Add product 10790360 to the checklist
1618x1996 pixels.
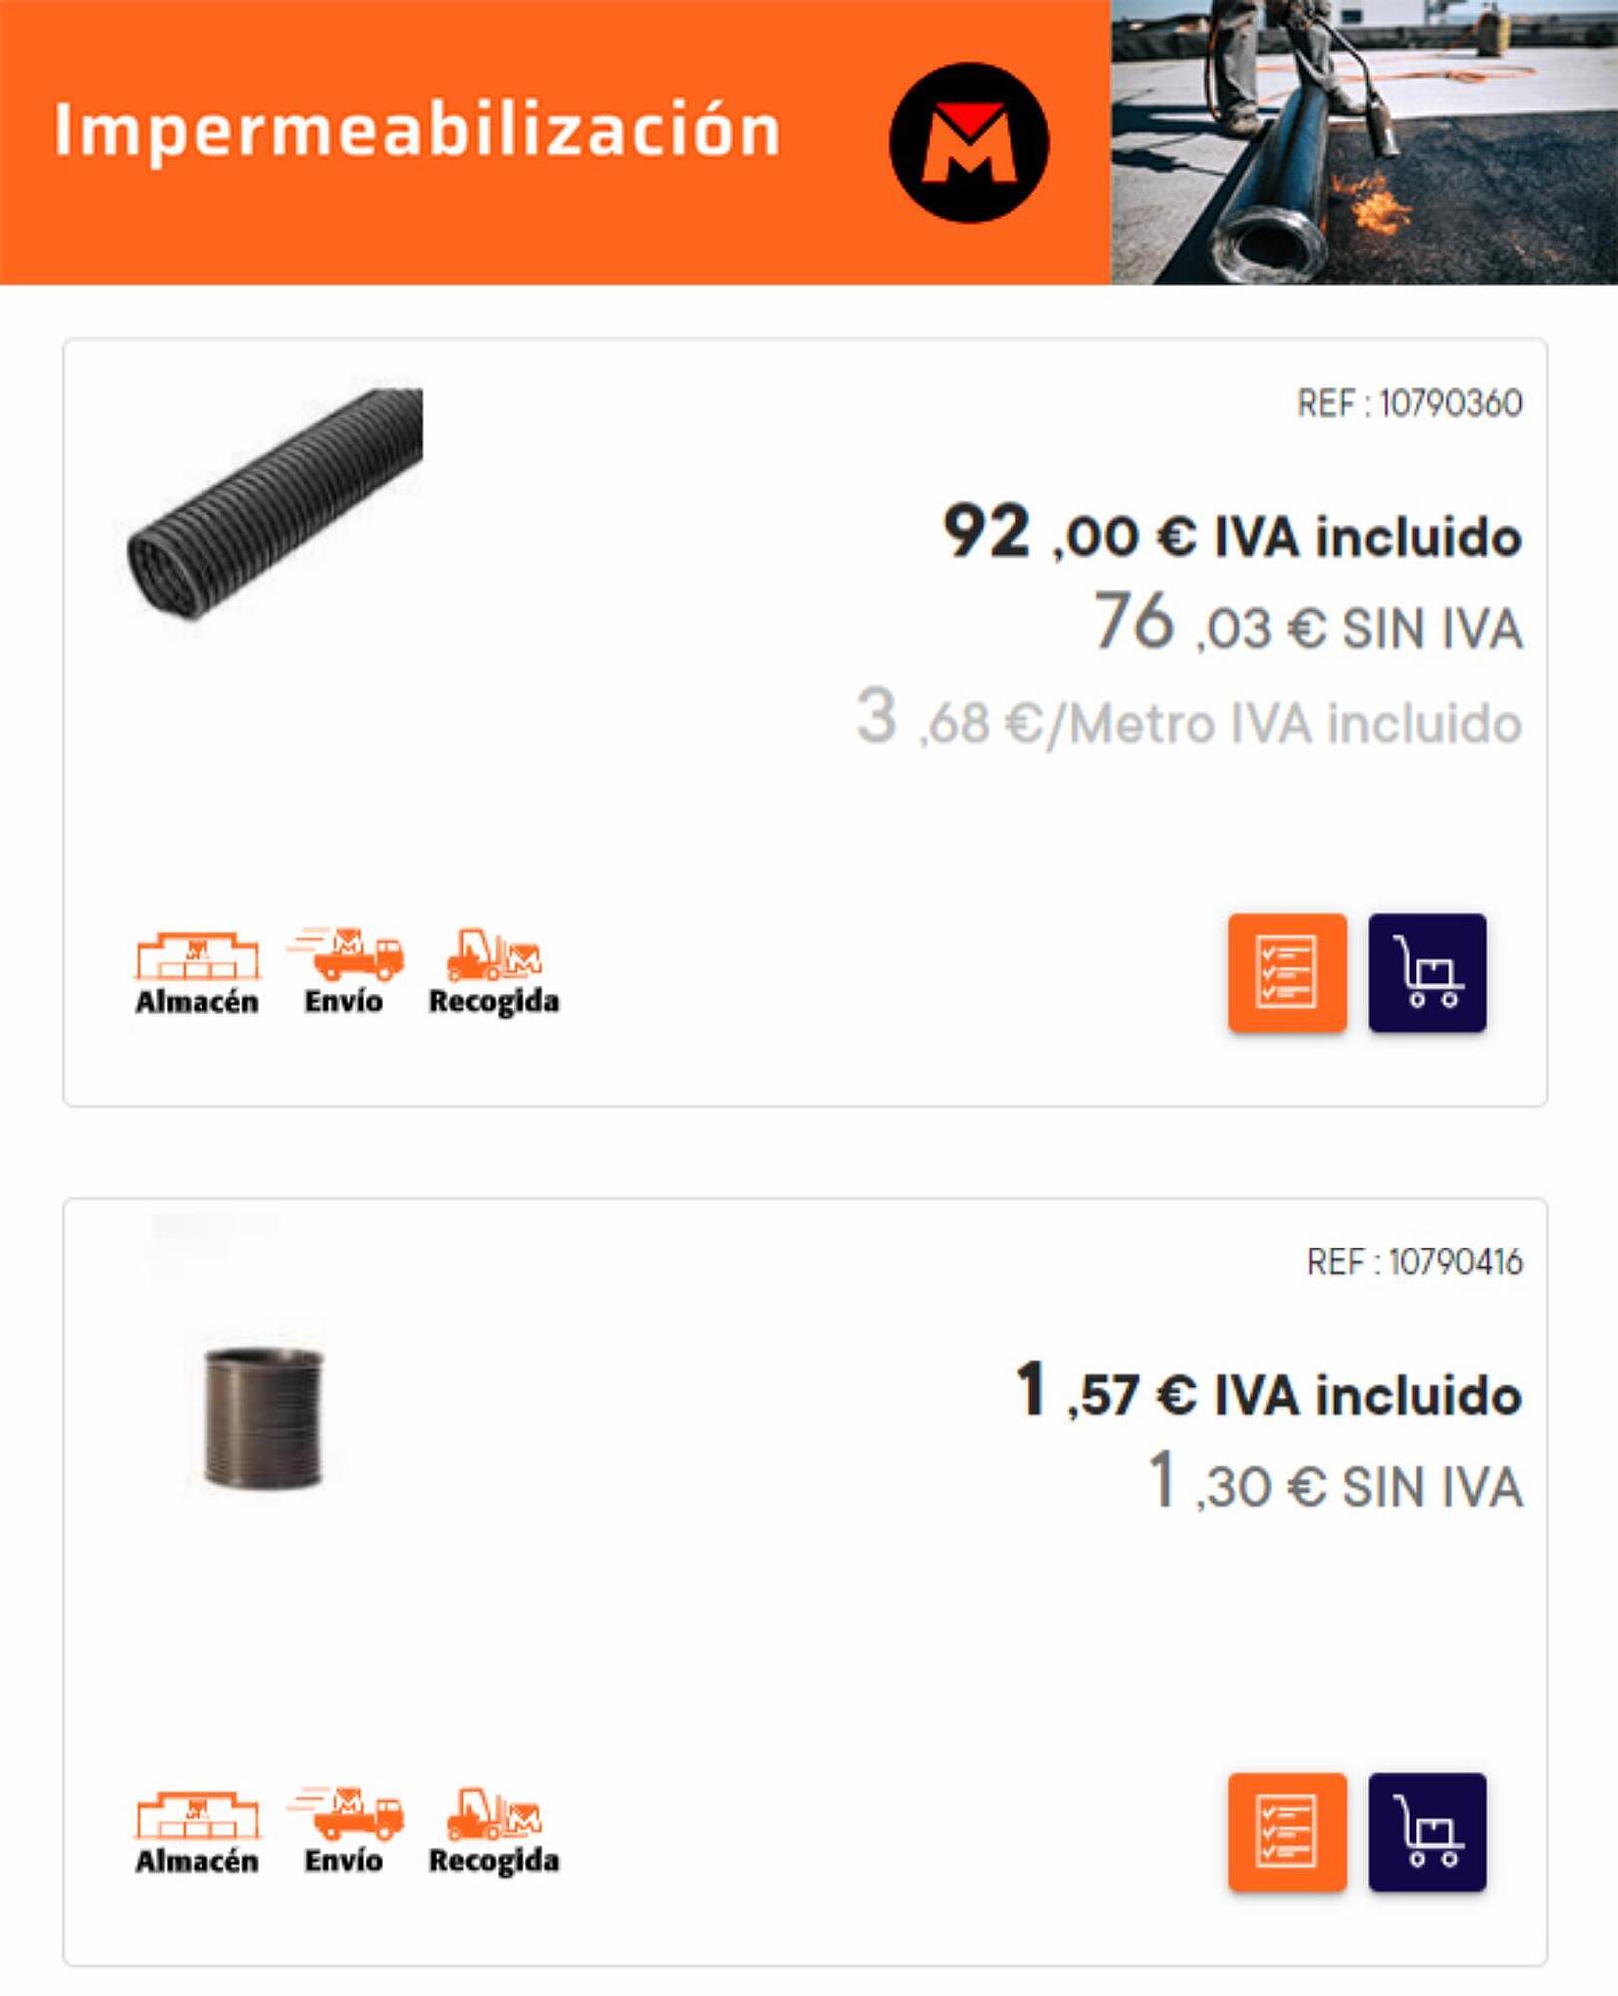click(x=1287, y=972)
